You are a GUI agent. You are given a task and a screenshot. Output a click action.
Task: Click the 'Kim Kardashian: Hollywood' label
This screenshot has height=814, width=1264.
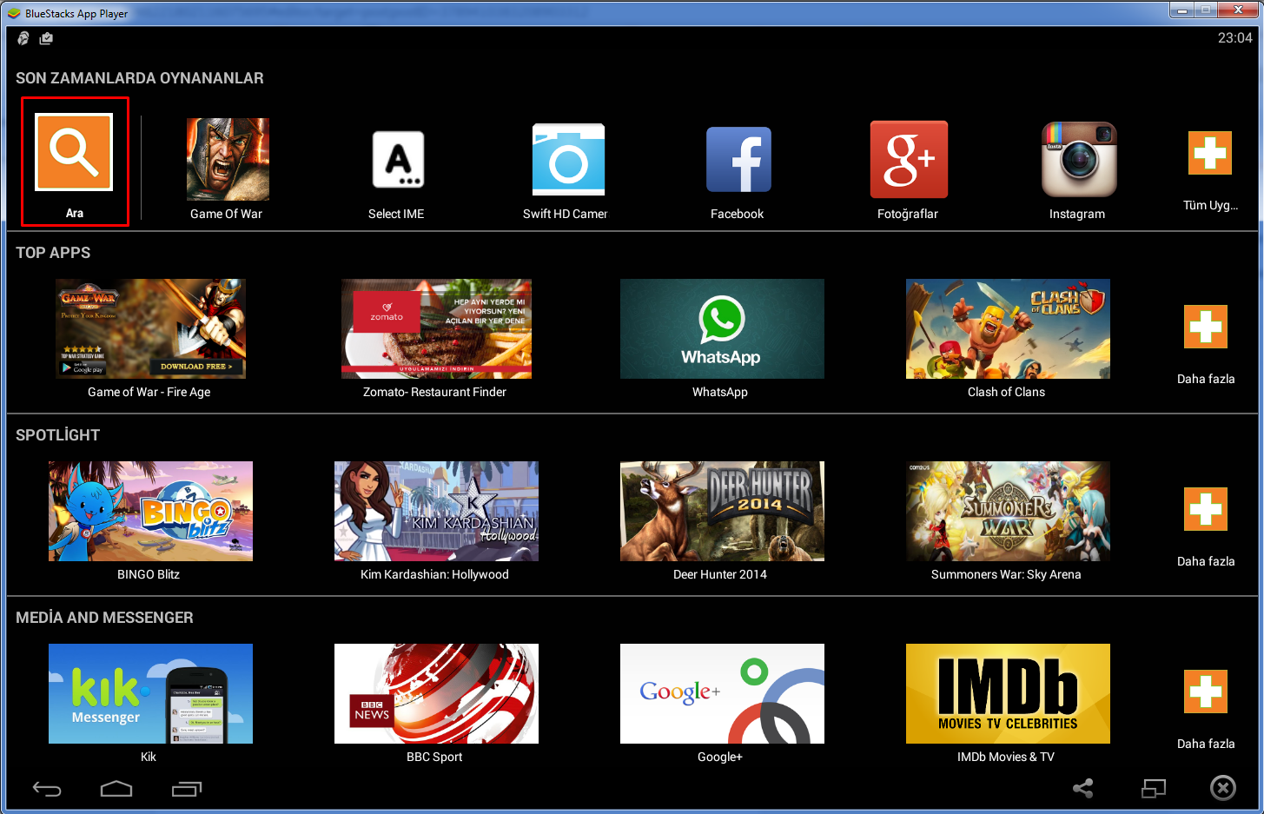coord(434,574)
